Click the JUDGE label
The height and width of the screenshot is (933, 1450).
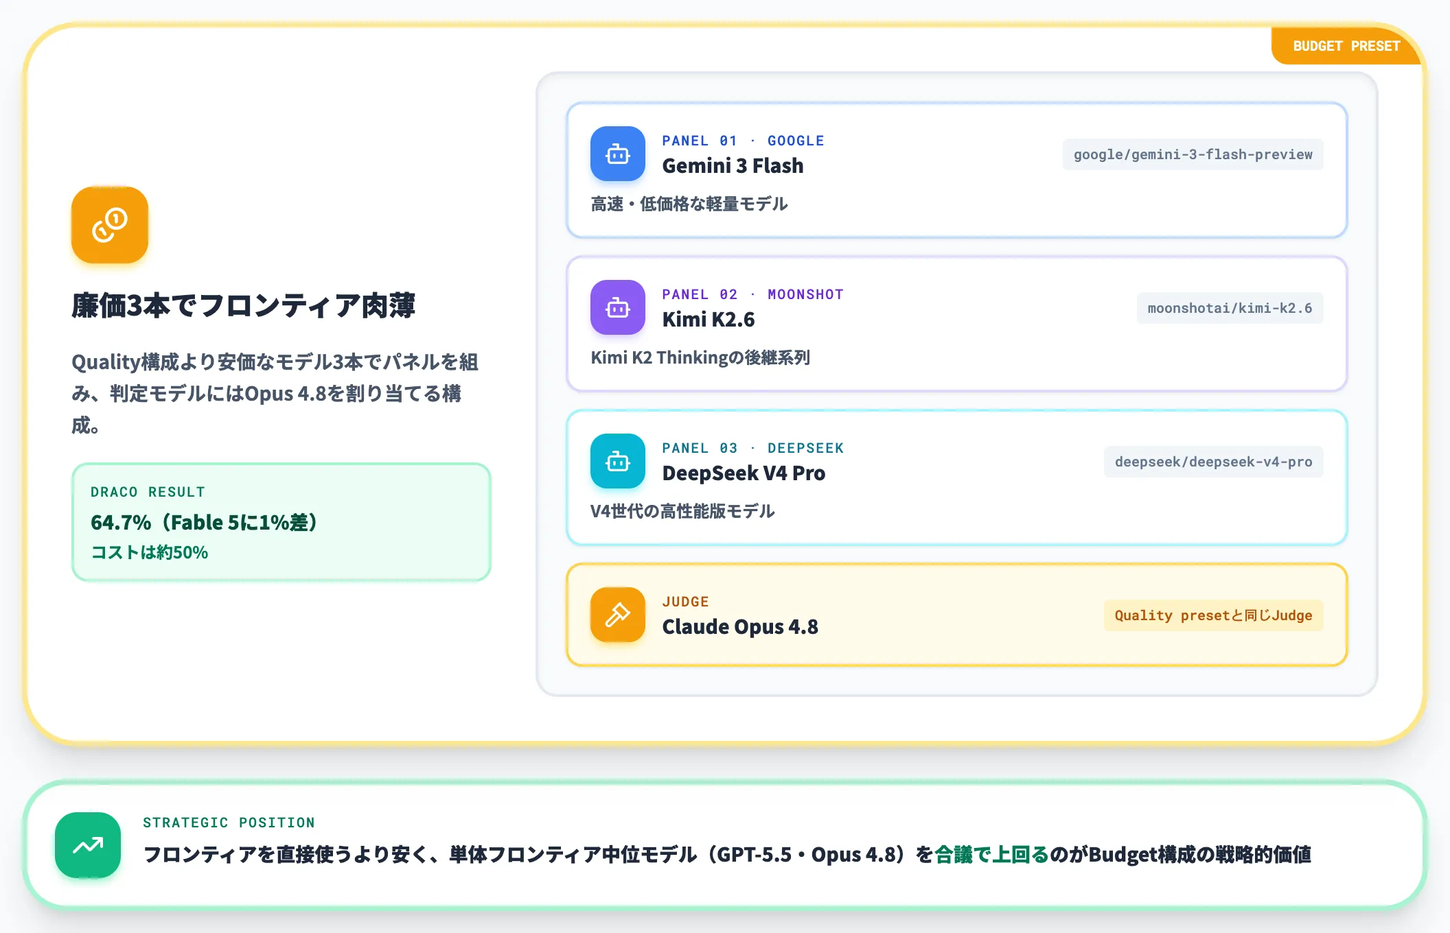[685, 602]
